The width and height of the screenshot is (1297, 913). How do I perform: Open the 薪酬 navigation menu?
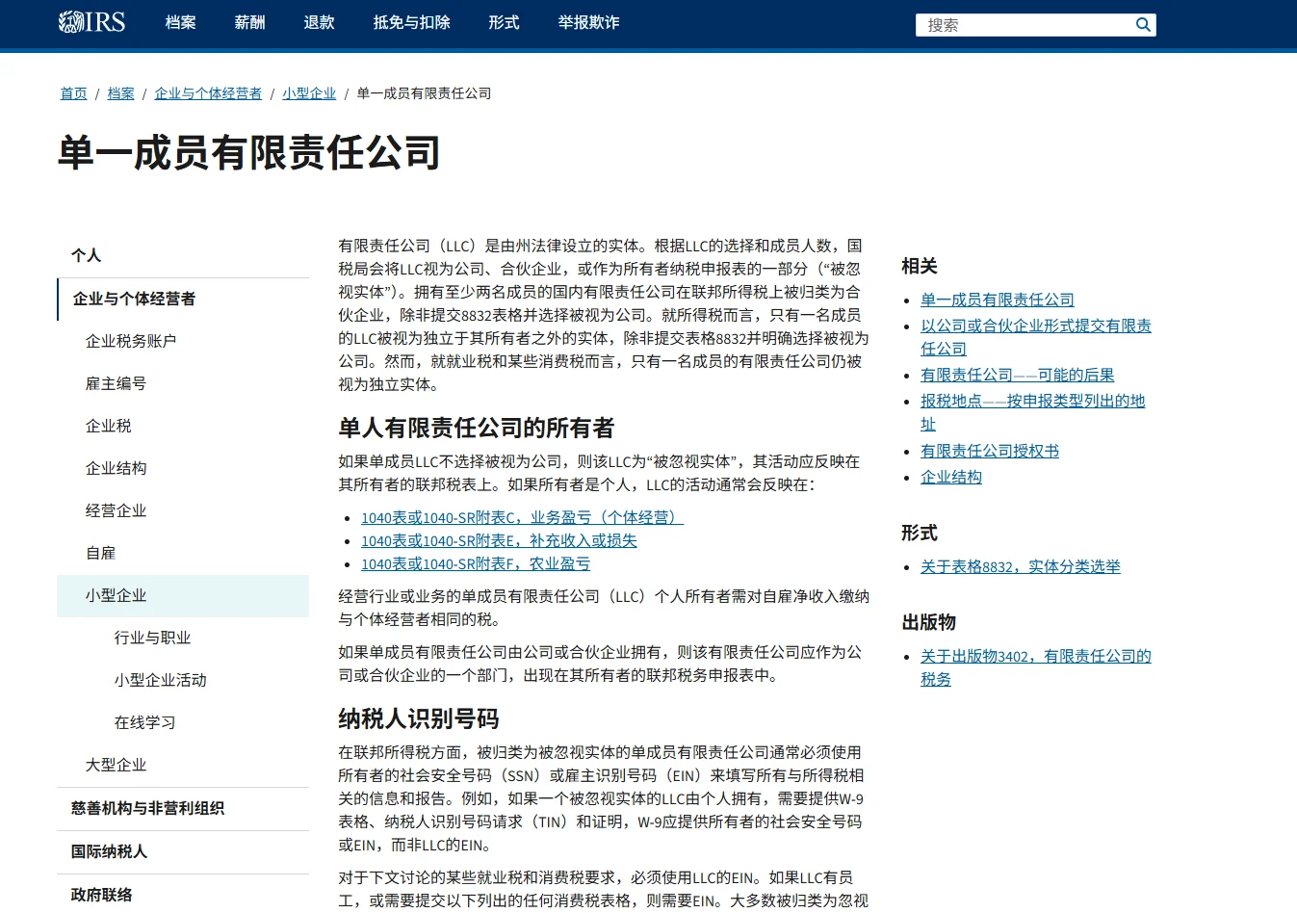tap(250, 22)
